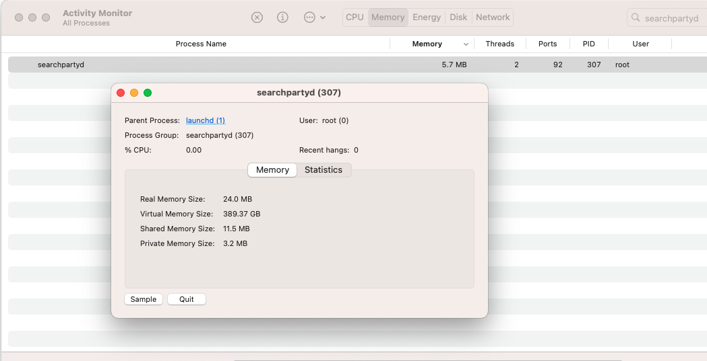Toggle Memory column sort chevron
The height and width of the screenshot is (361, 707).
pos(466,44)
